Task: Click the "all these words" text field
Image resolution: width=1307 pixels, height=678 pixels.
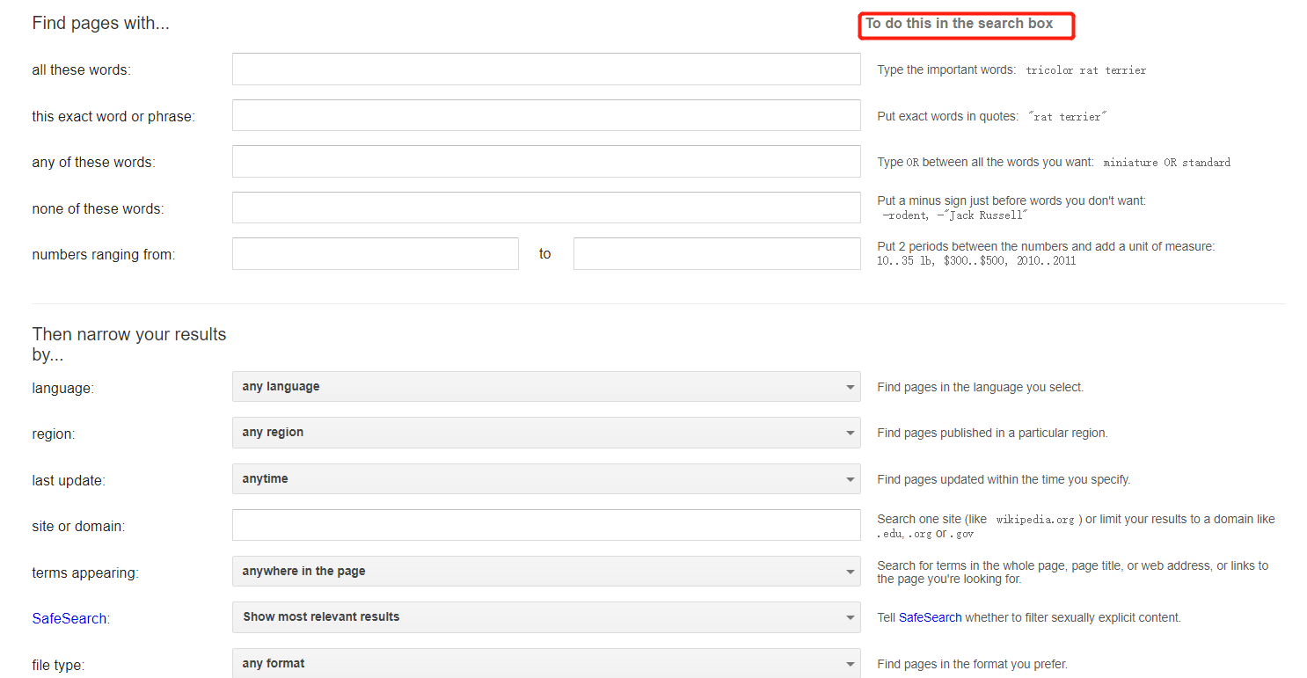Action: tap(545, 69)
